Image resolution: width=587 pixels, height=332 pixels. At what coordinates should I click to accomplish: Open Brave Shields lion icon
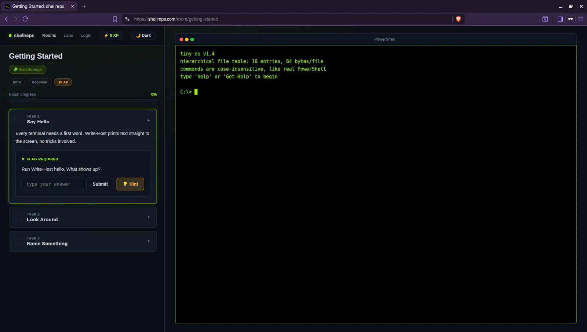[458, 19]
